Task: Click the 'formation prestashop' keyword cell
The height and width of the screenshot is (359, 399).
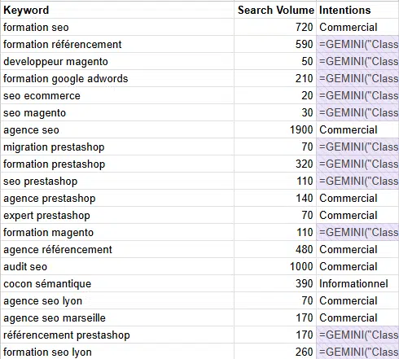Action: (x=117, y=164)
